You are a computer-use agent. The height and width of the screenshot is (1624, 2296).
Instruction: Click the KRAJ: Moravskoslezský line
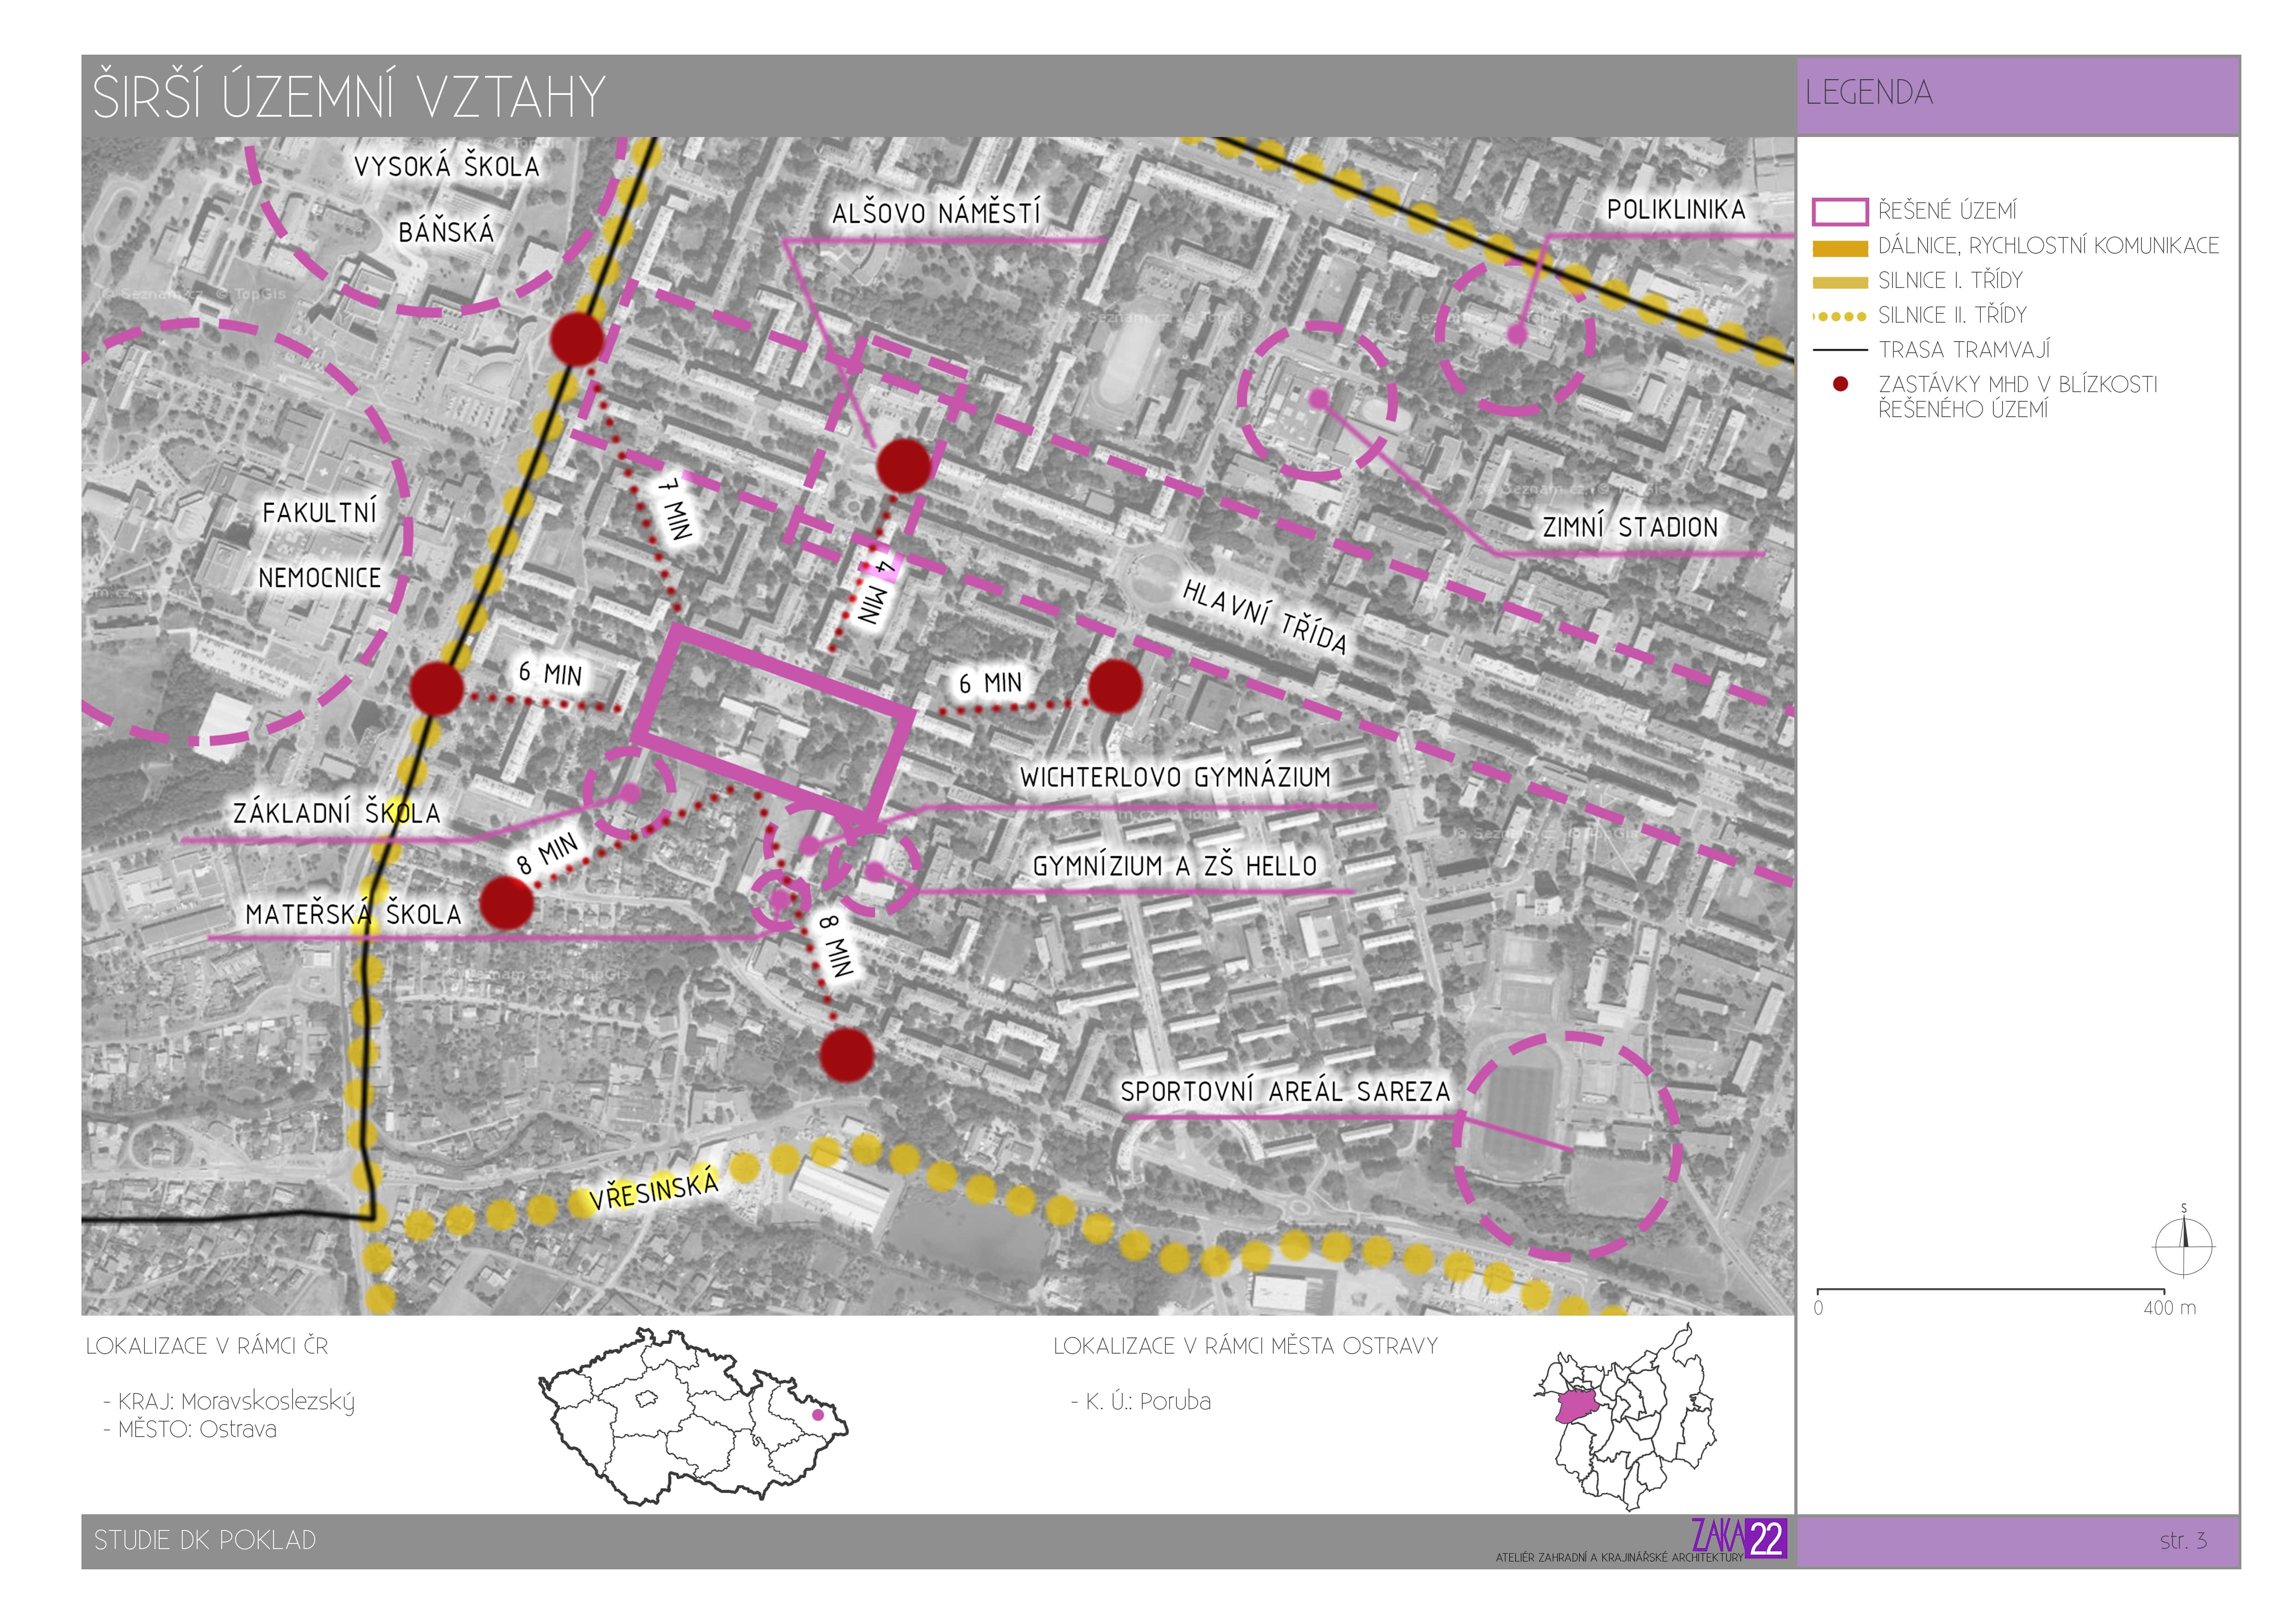229,1402
